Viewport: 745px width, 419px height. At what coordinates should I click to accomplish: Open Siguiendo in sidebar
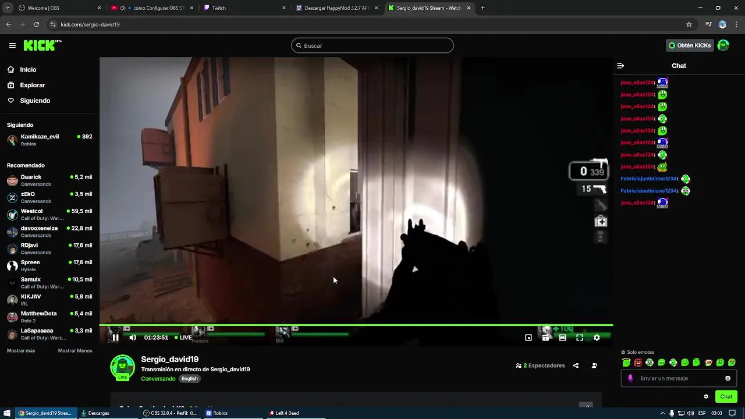(35, 101)
